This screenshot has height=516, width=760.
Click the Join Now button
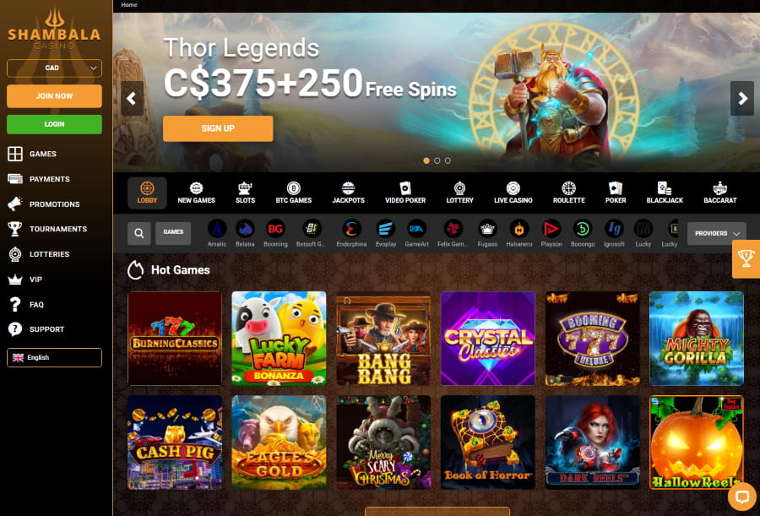(x=54, y=96)
